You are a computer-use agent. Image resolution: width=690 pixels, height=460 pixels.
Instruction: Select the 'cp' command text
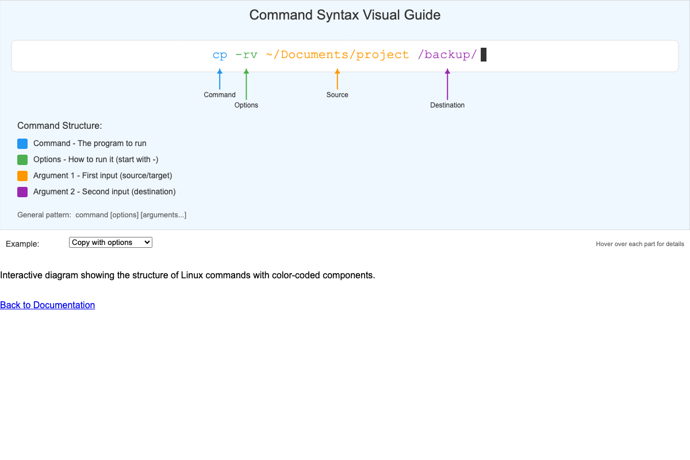click(x=220, y=54)
